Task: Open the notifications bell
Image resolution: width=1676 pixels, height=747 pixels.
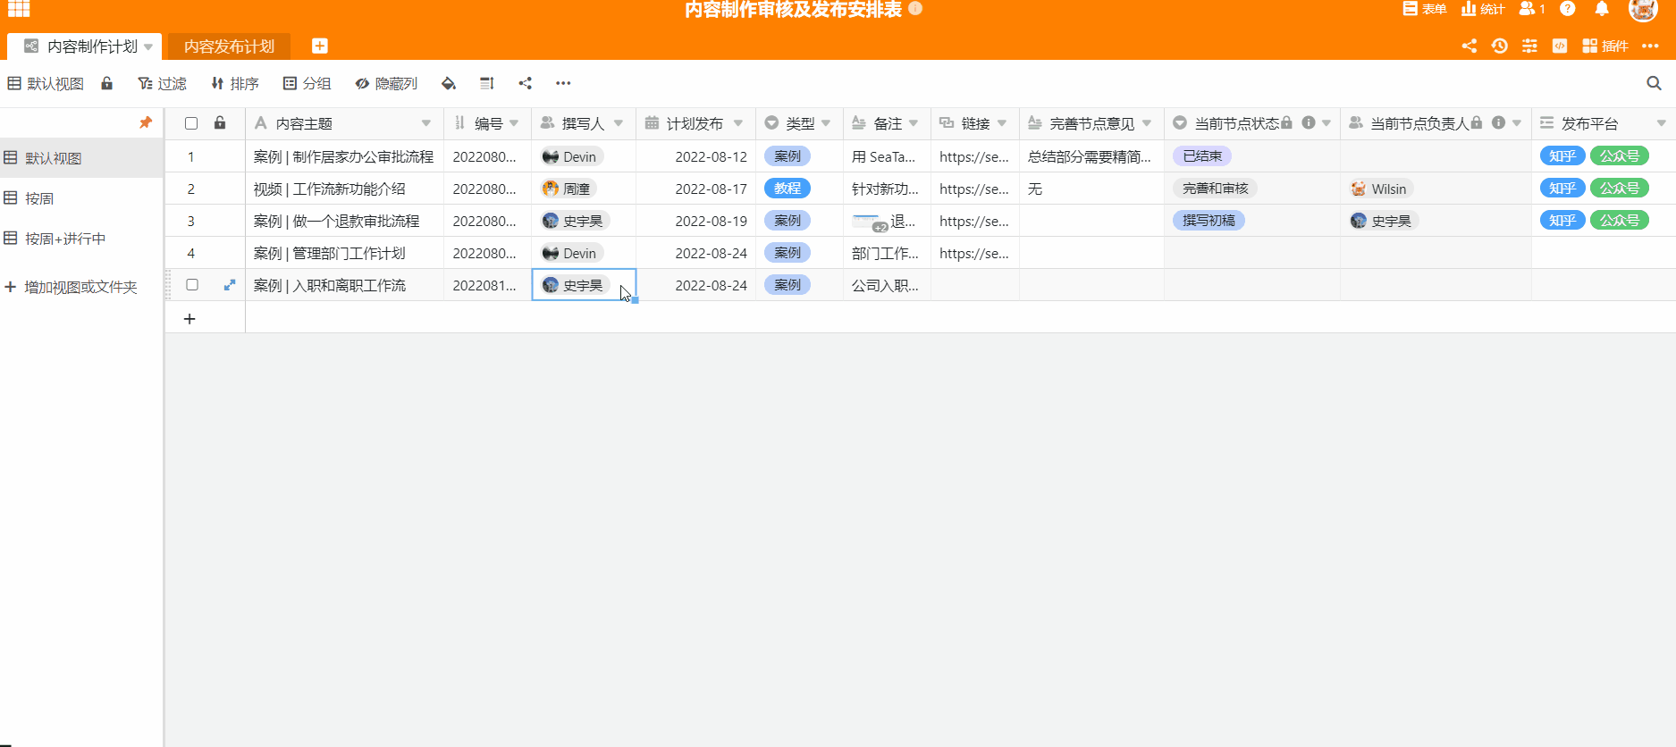Action: [1602, 9]
